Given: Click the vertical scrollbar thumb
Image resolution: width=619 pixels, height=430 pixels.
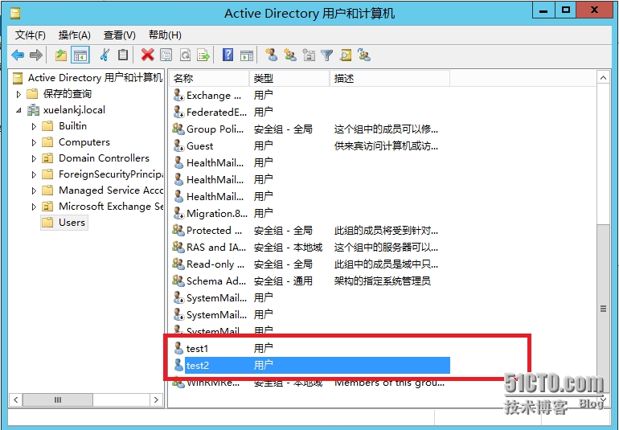Looking at the screenshot, I should click(603, 308).
